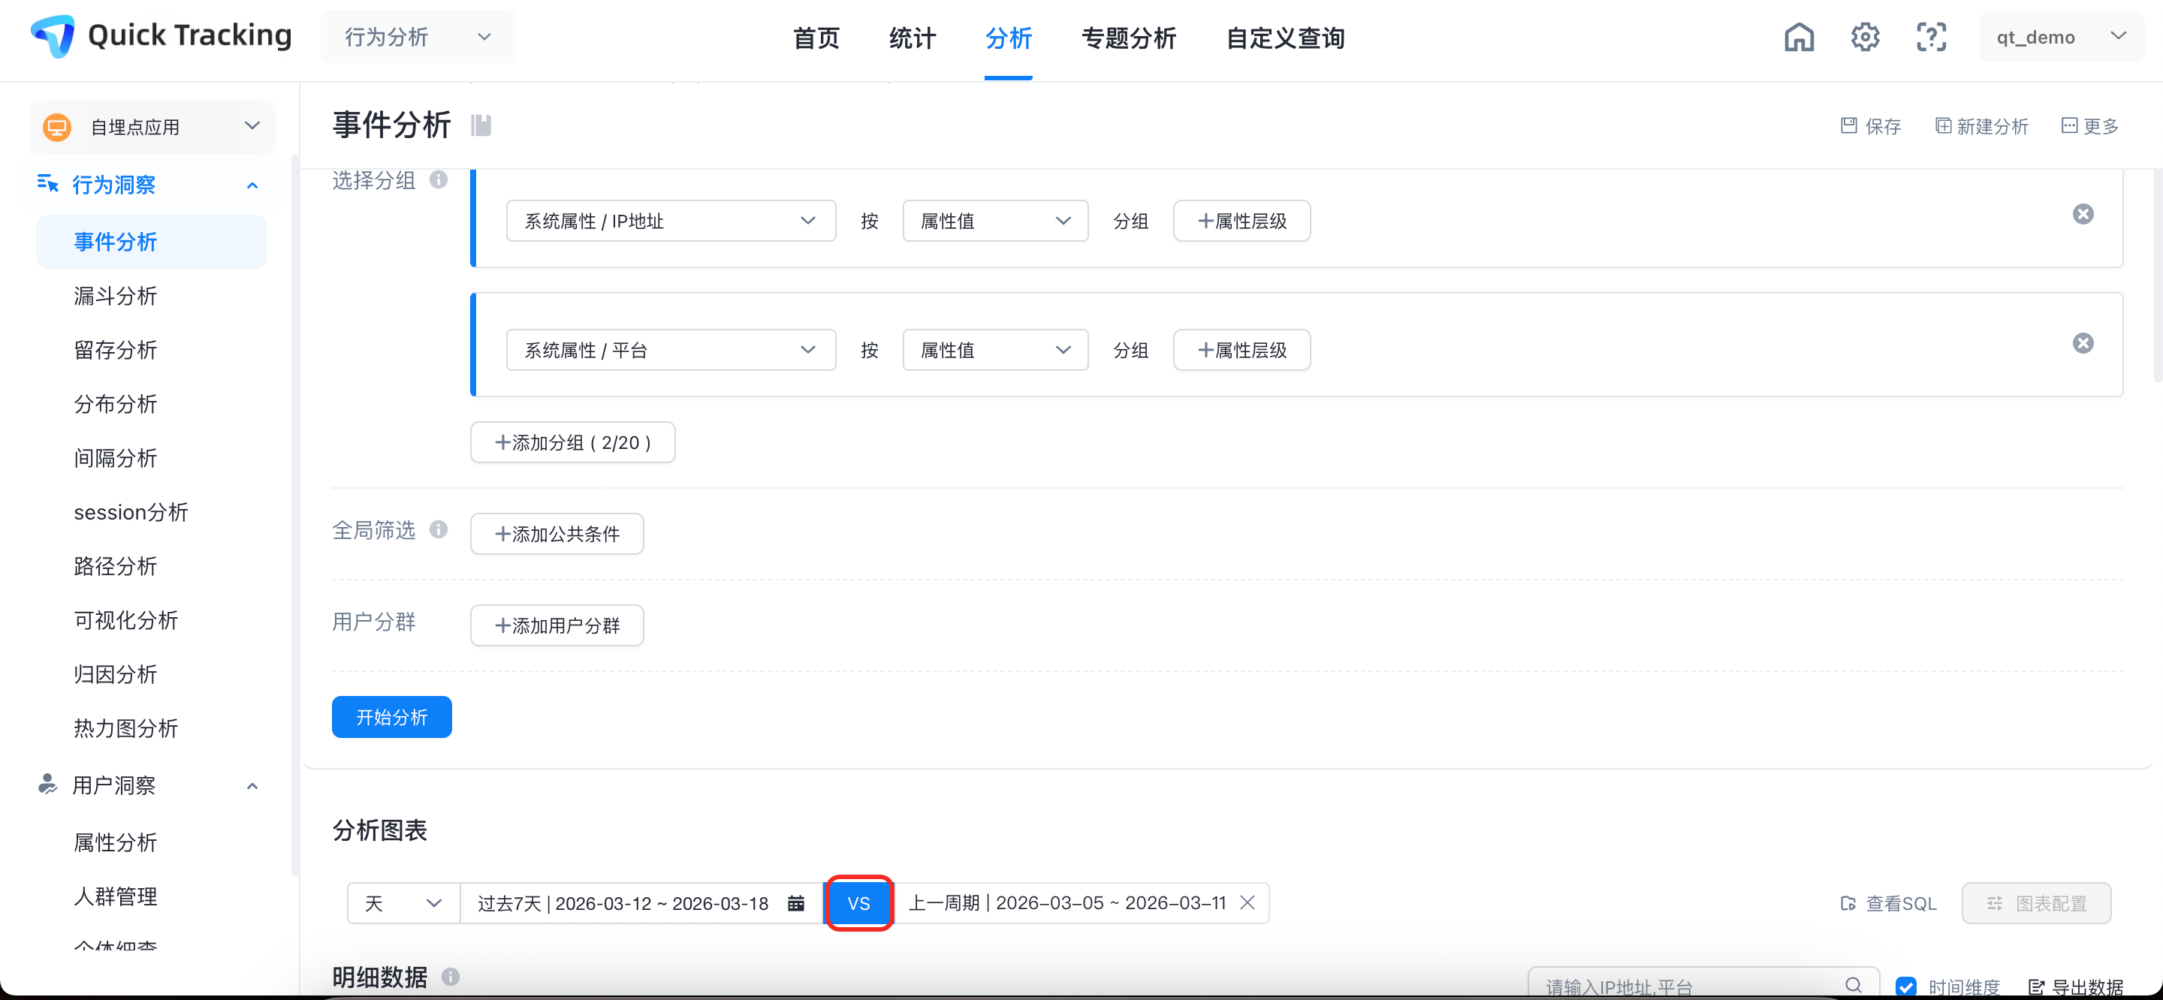
Task: Click the info icon next to 选择分组
Action: 439,179
